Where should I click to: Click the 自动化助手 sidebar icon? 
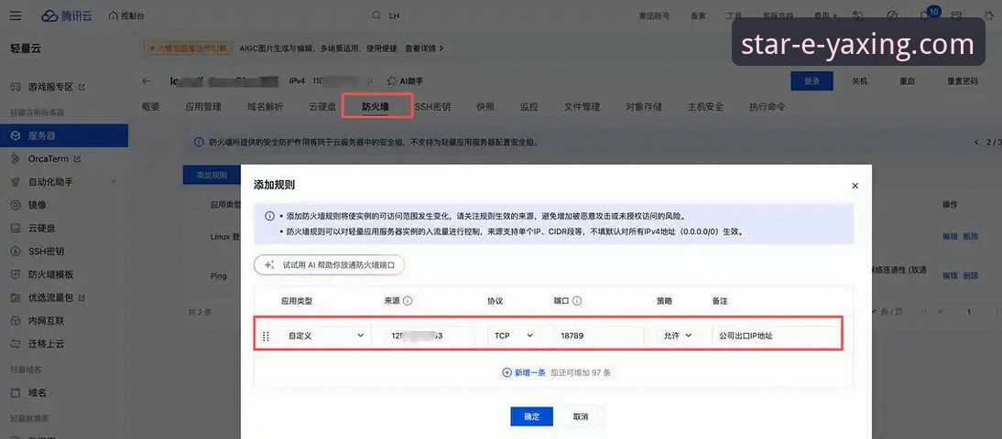(16, 182)
